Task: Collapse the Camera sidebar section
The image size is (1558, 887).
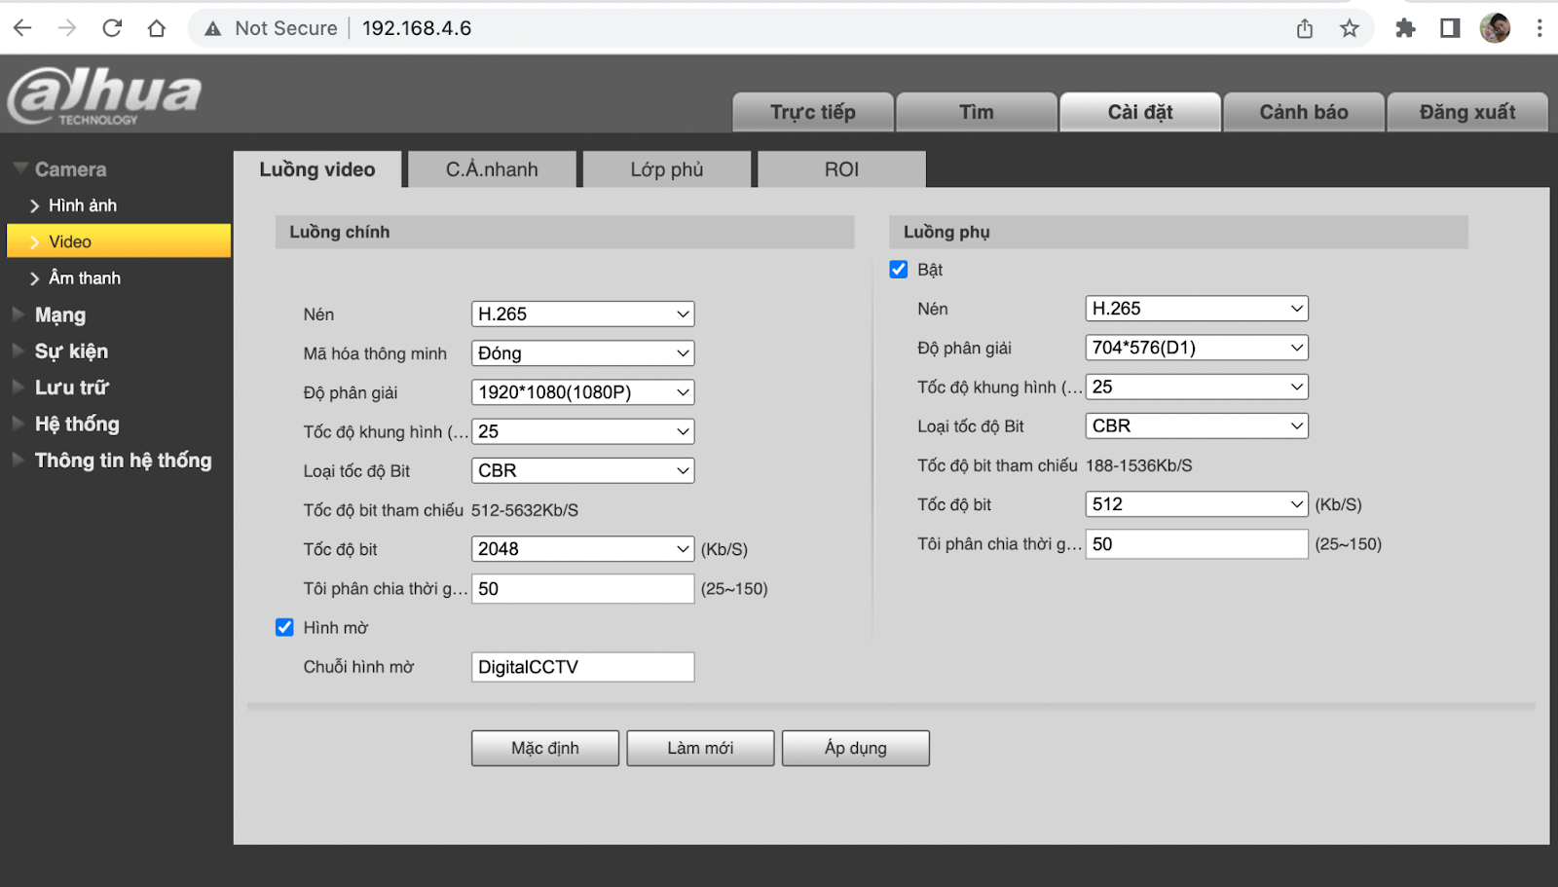Action: point(70,169)
